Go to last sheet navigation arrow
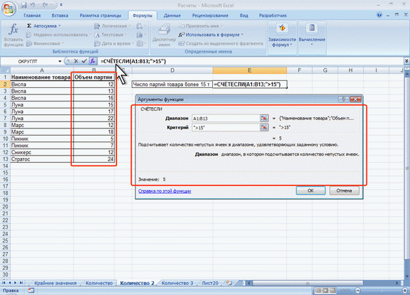 [x=21, y=283]
